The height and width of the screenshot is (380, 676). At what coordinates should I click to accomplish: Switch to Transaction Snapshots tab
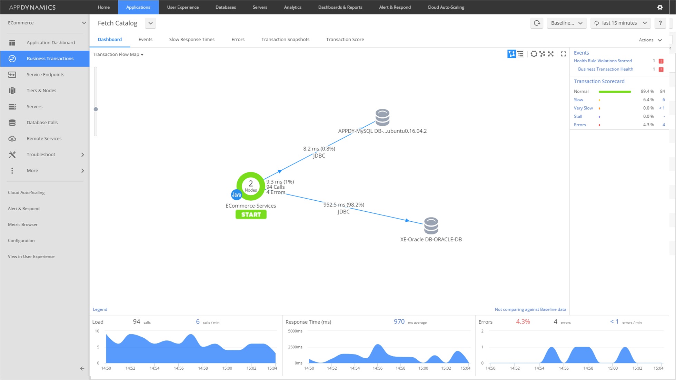[x=285, y=40]
